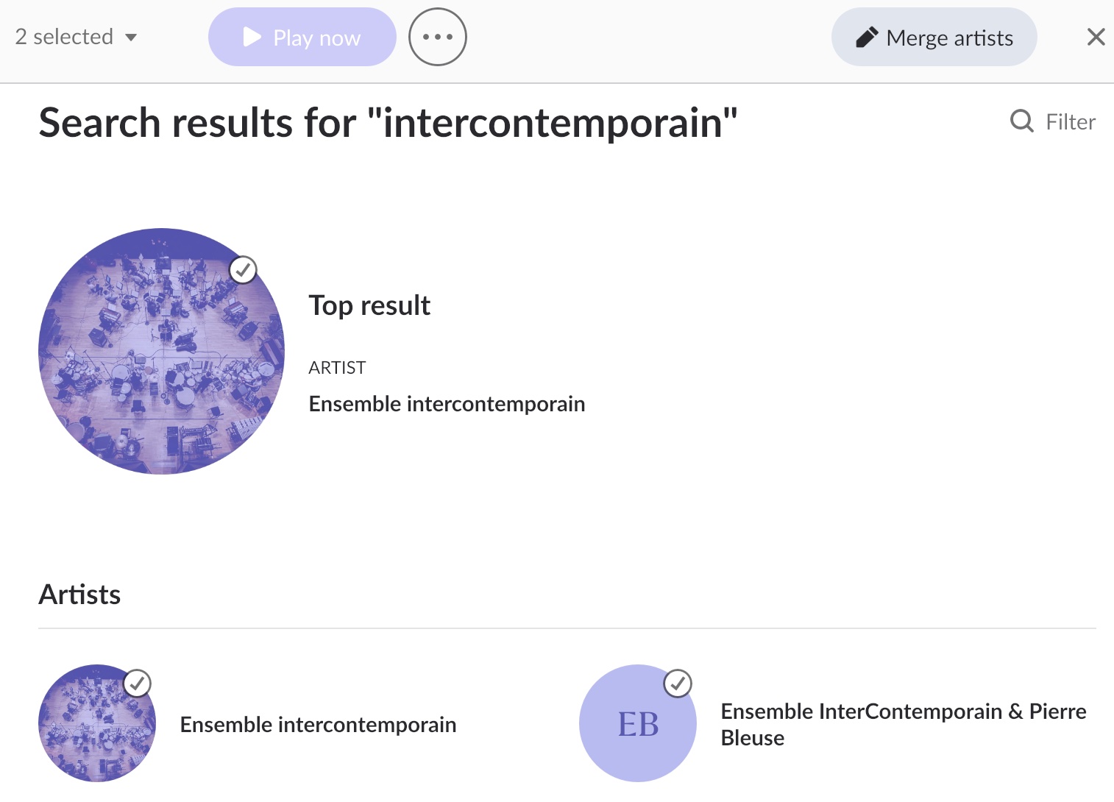Click the small Ensemble intercontemporain artist thumbnail
This screenshot has height=802, width=1114.
[x=97, y=723]
